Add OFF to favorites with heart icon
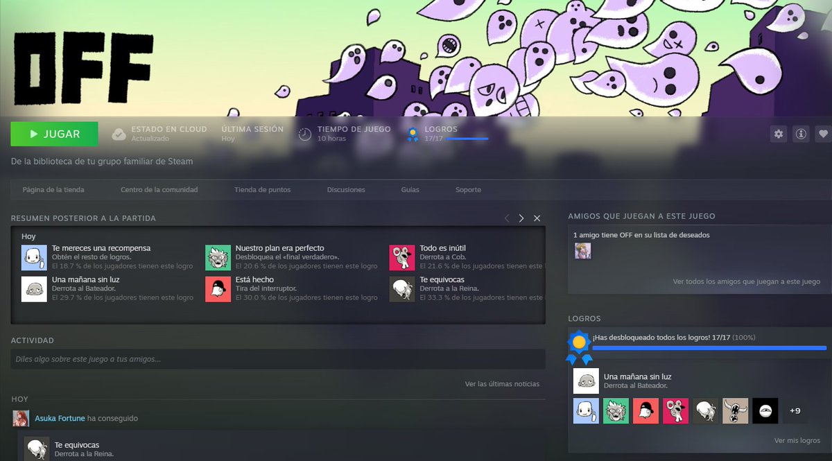The image size is (832, 461). tap(823, 134)
